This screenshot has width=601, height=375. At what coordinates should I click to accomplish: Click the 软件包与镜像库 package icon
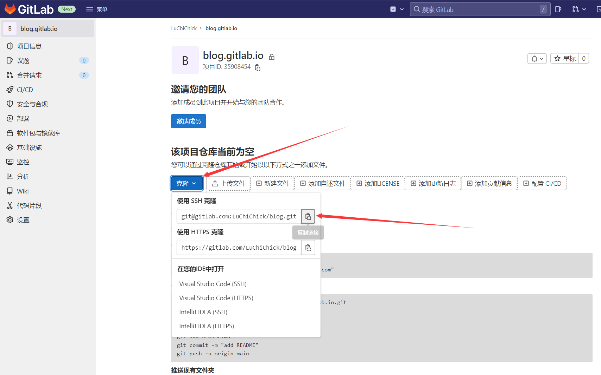click(x=10, y=133)
